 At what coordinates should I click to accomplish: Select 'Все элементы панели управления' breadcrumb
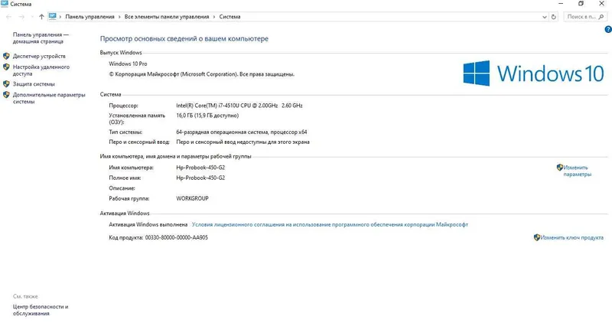(x=167, y=17)
